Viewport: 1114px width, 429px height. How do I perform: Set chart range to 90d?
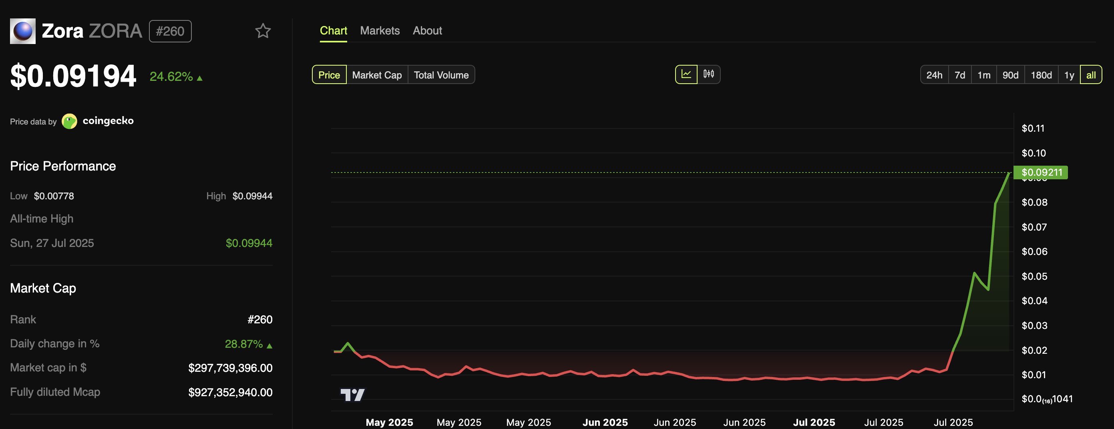pyautogui.click(x=1010, y=75)
